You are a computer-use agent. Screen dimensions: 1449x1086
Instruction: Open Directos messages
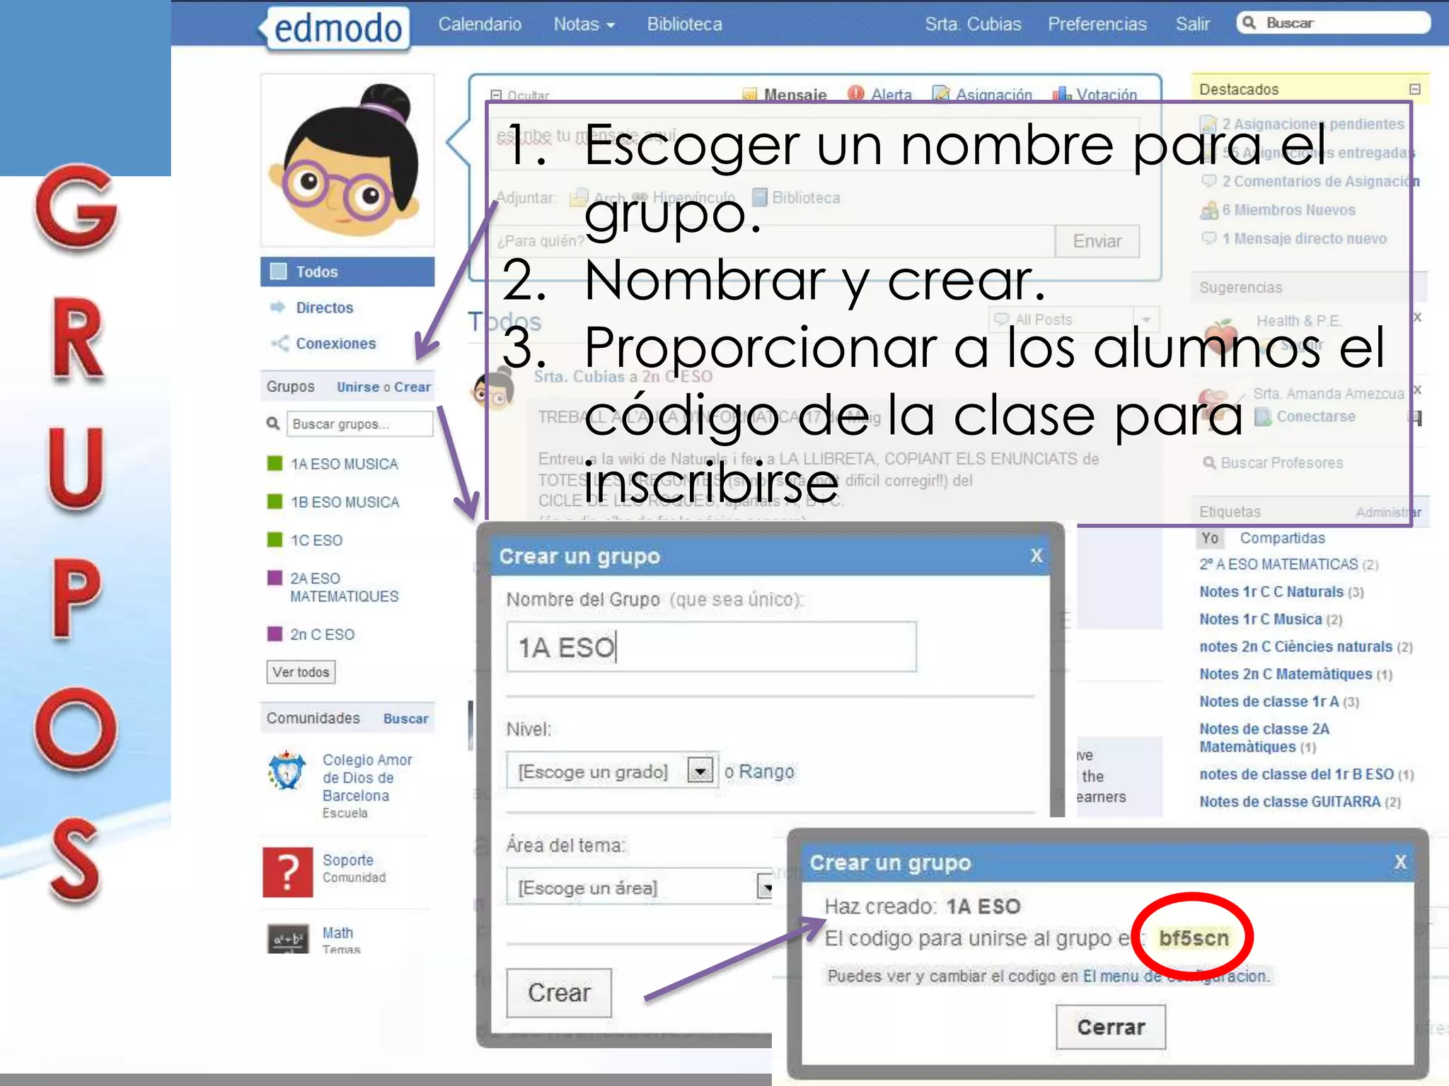click(324, 308)
